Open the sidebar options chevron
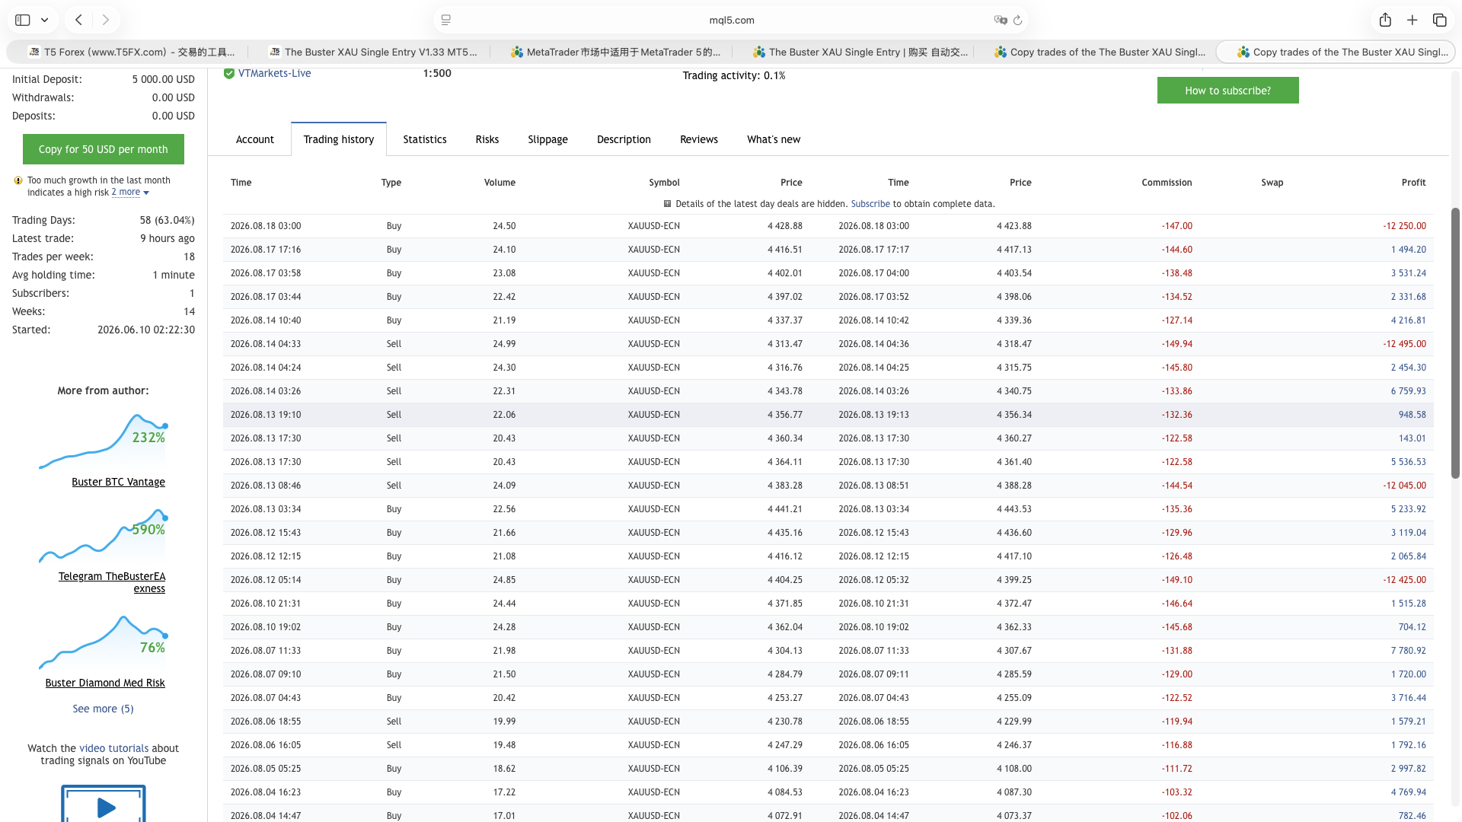Viewport: 1462px width, 822px height. (45, 20)
